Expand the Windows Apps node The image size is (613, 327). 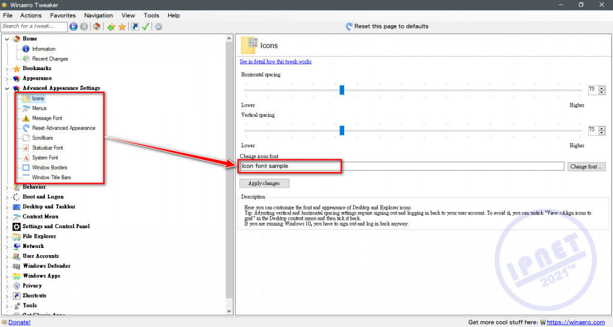(7, 276)
